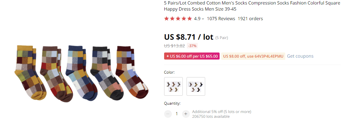343x121 pixels.
Task: Click the yellow-cuffed checkered sock pair
Action: coord(31,73)
